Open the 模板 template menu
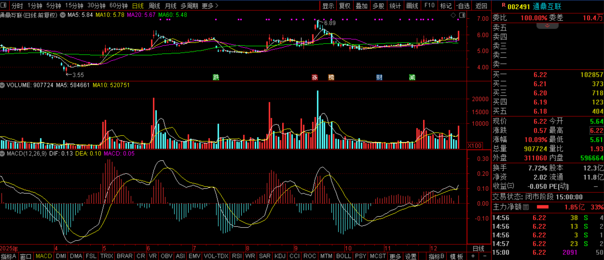This screenshot has width=604, height=260. click(456, 256)
